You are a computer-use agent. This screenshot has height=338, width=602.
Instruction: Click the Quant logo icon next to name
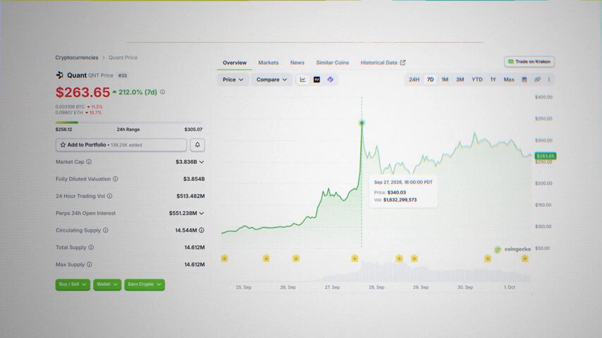tap(59, 75)
